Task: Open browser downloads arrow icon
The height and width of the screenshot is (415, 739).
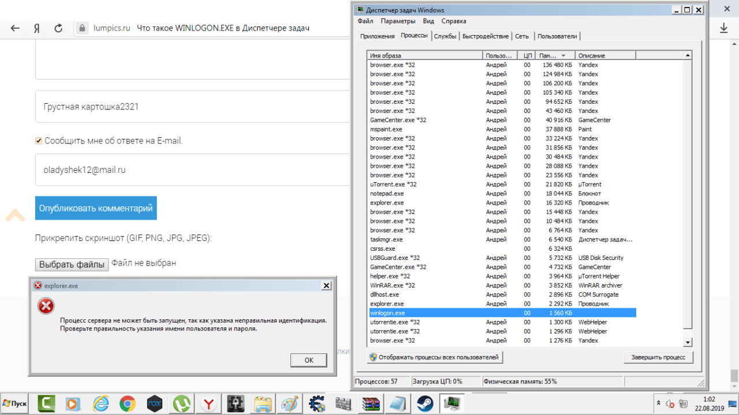Action: pos(723,28)
